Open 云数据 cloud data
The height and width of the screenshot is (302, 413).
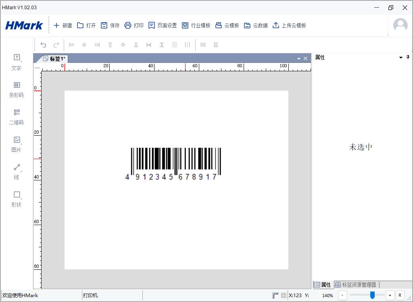tap(256, 25)
